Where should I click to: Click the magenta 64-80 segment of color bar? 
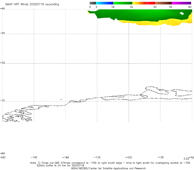(181, 3)
